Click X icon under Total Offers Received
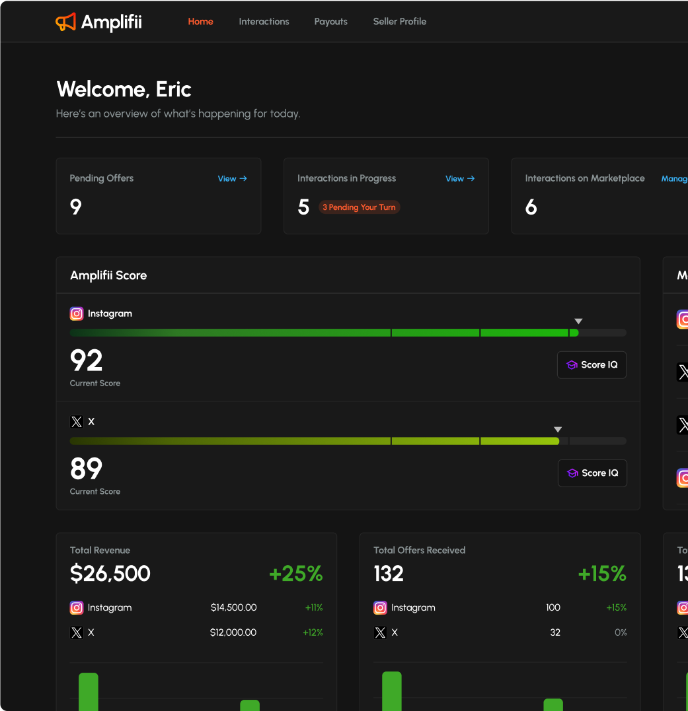 coord(380,632)
